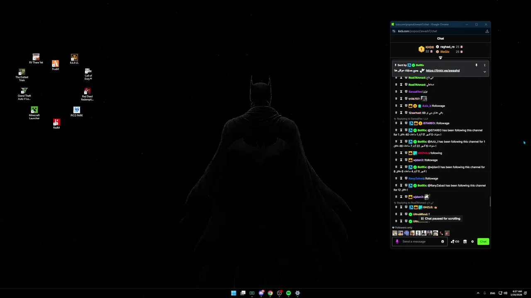
Task: Open the 12sarhad username
Action: 415,113
